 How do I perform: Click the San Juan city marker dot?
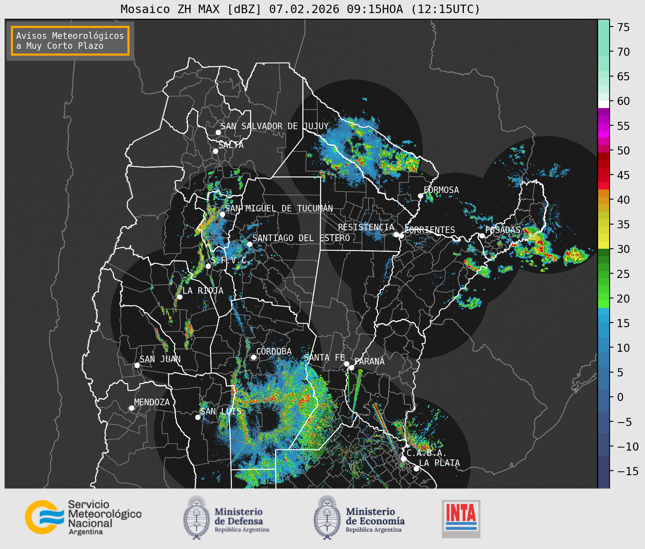[x=137, y=365]
